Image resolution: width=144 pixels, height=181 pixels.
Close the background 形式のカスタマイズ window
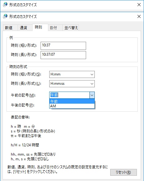(x=139, y=5)
